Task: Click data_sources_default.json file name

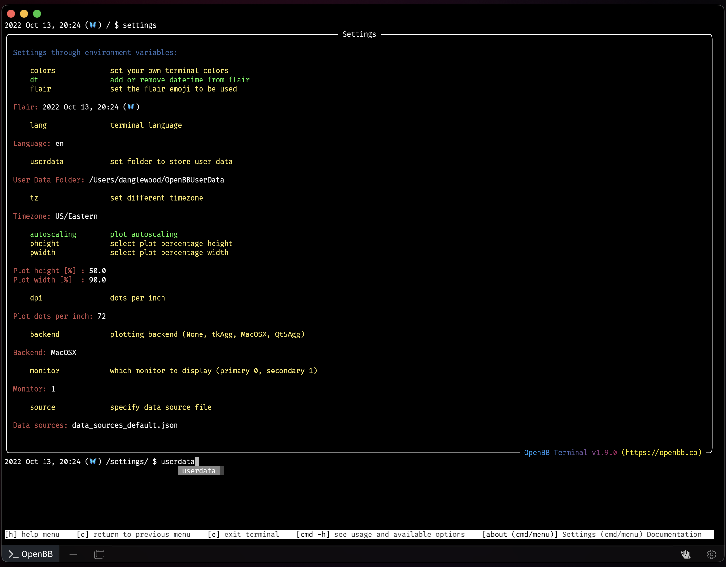Action: click(125, 425)
